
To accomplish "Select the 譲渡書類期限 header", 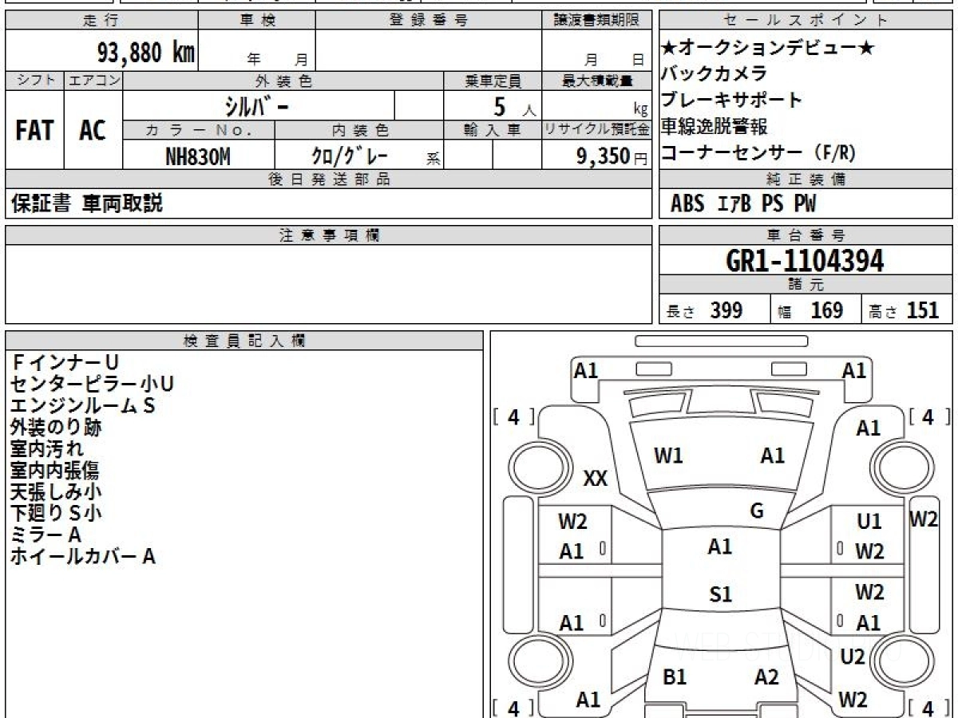I will click(596, 21).
